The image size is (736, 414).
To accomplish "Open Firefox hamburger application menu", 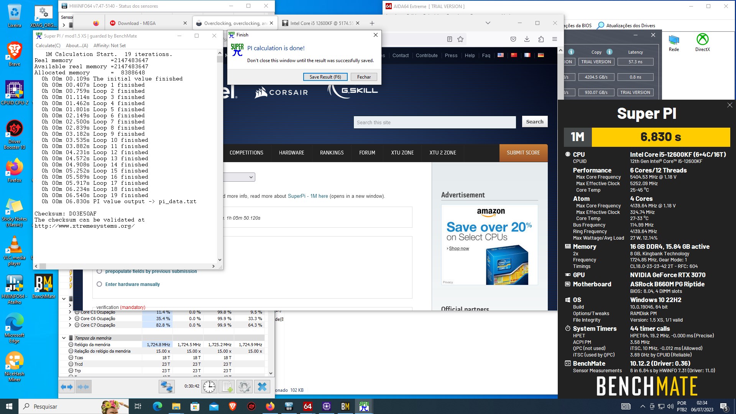I will (x=555, y=39).
